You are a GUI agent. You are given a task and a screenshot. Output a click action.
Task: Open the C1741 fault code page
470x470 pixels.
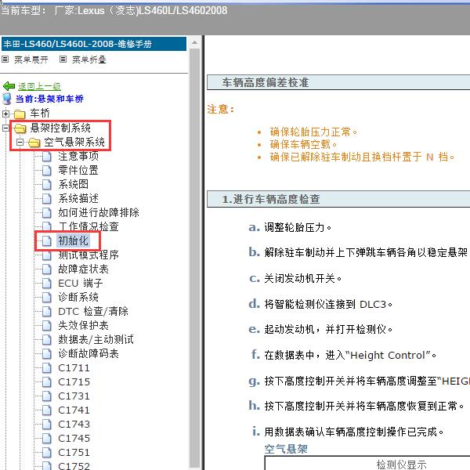[x=74, y=410]
